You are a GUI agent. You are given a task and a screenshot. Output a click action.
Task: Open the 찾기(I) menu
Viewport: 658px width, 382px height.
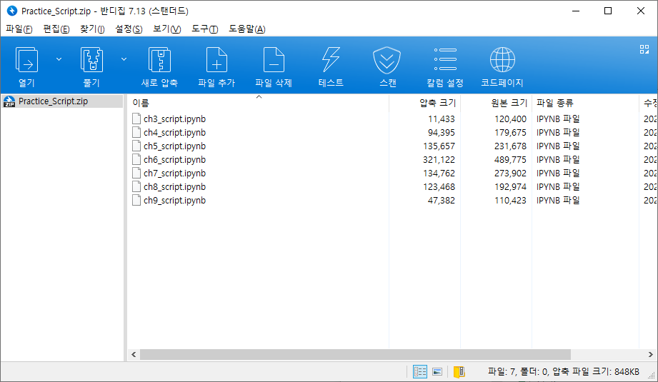click(x=92, y=29)
